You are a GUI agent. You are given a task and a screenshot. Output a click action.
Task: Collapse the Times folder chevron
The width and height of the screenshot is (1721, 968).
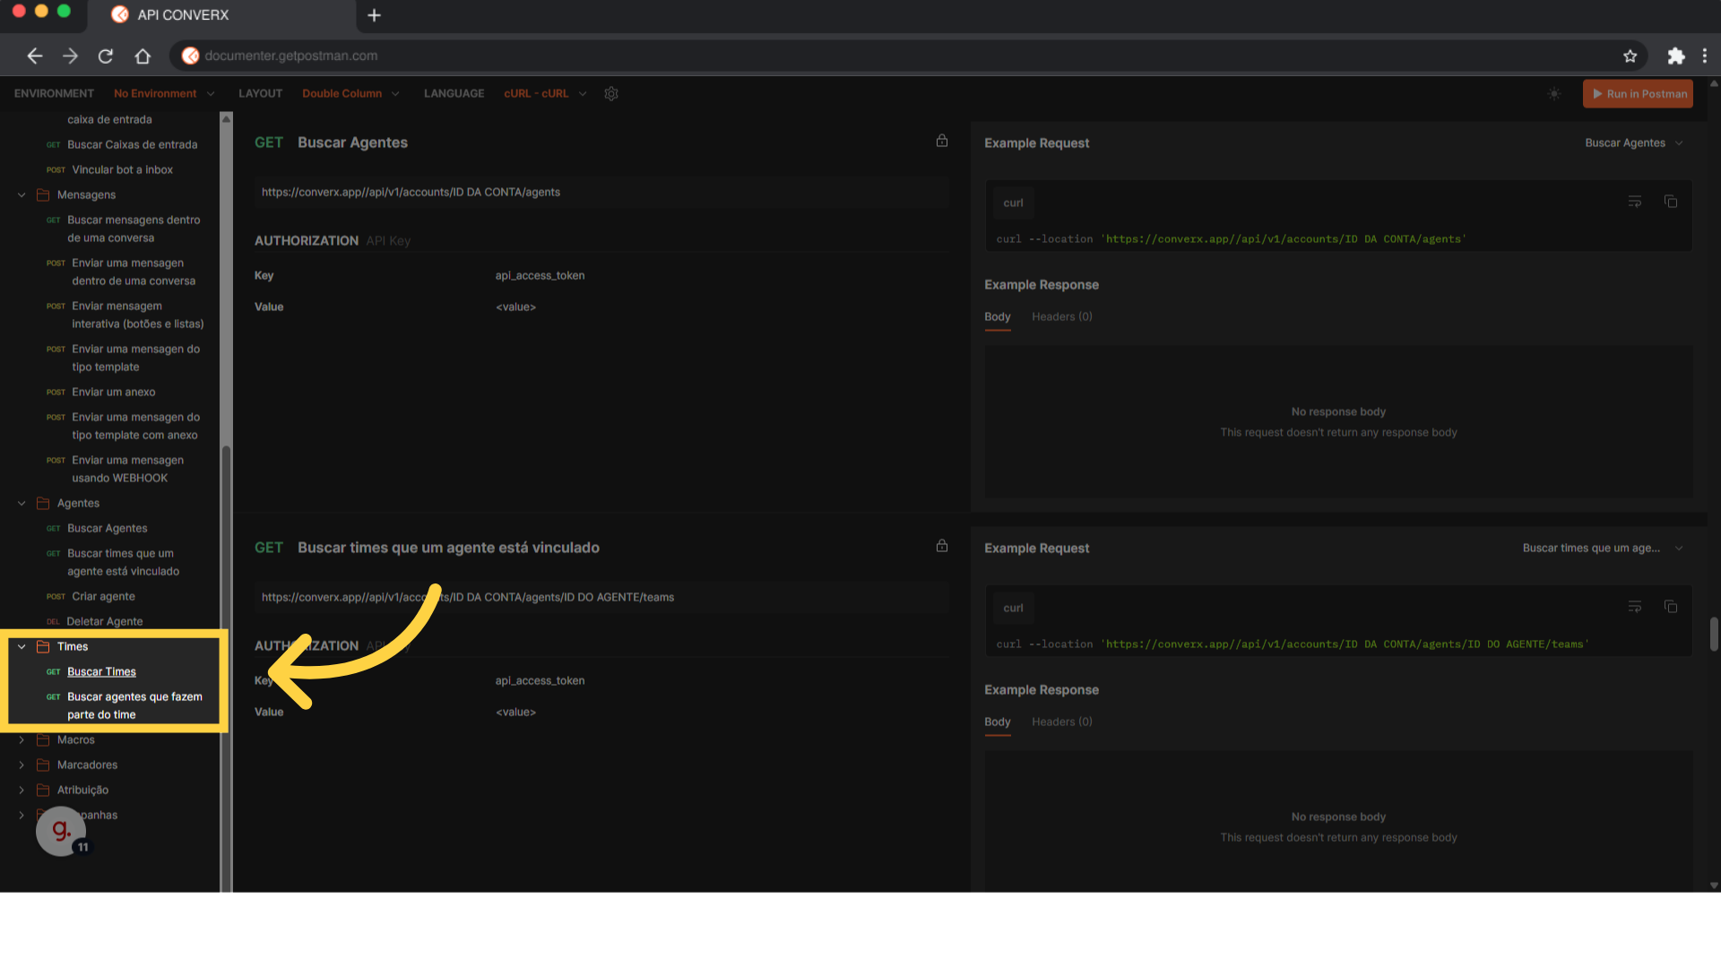coord(22,646)
